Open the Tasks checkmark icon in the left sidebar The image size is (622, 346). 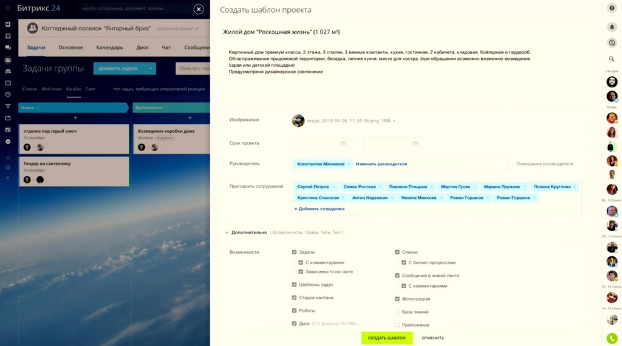tap(8, 36)
